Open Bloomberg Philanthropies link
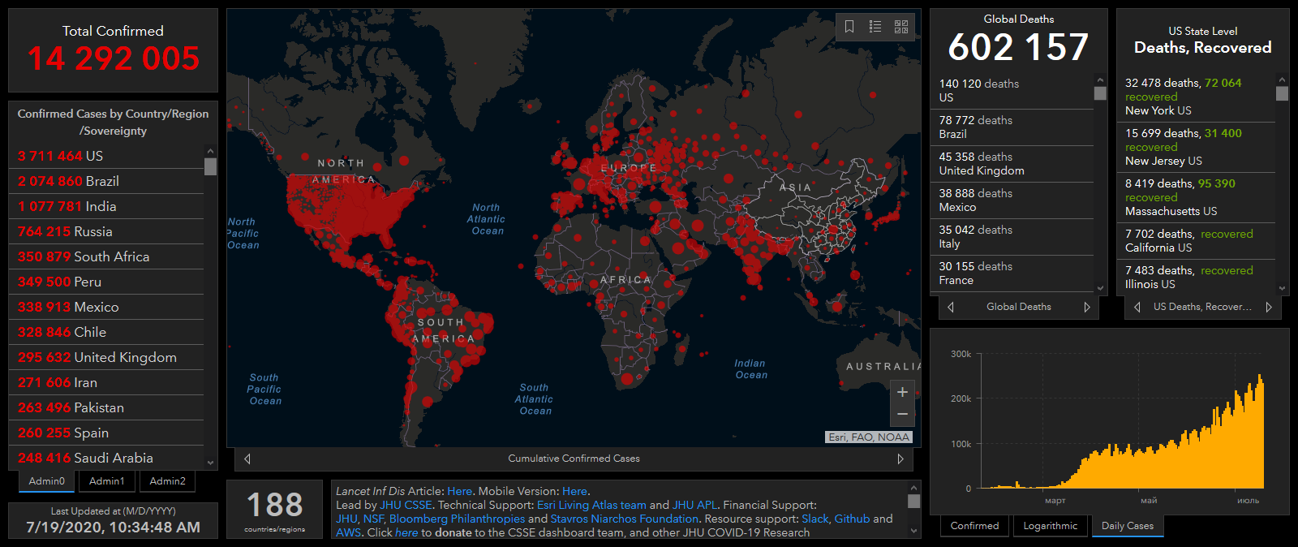This screenshot has height=547, width=1298. [x=457, y=519]
